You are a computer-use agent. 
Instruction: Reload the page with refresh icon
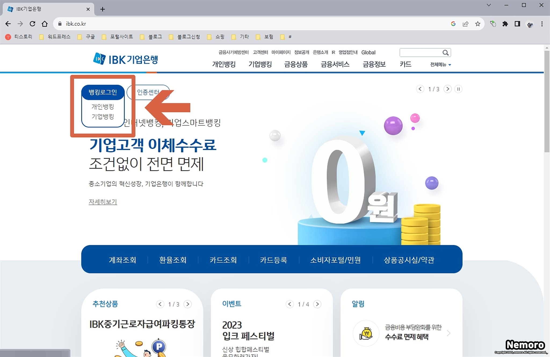pos(32,24)
